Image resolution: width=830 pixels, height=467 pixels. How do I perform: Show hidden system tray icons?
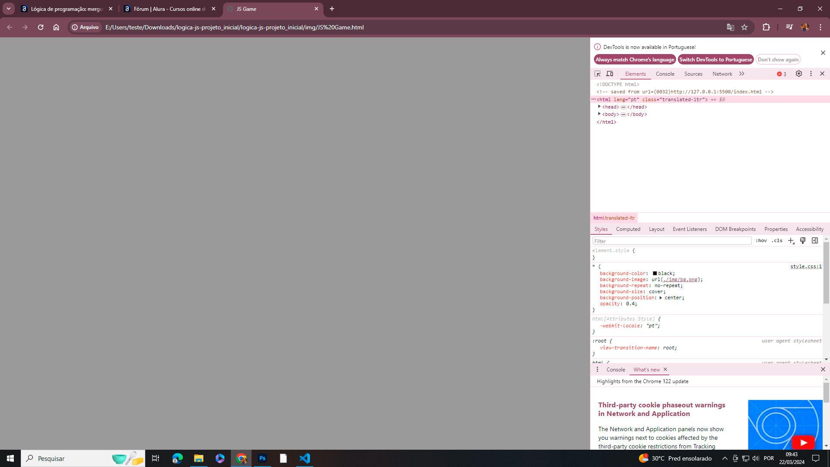click(x=725, y=458)
